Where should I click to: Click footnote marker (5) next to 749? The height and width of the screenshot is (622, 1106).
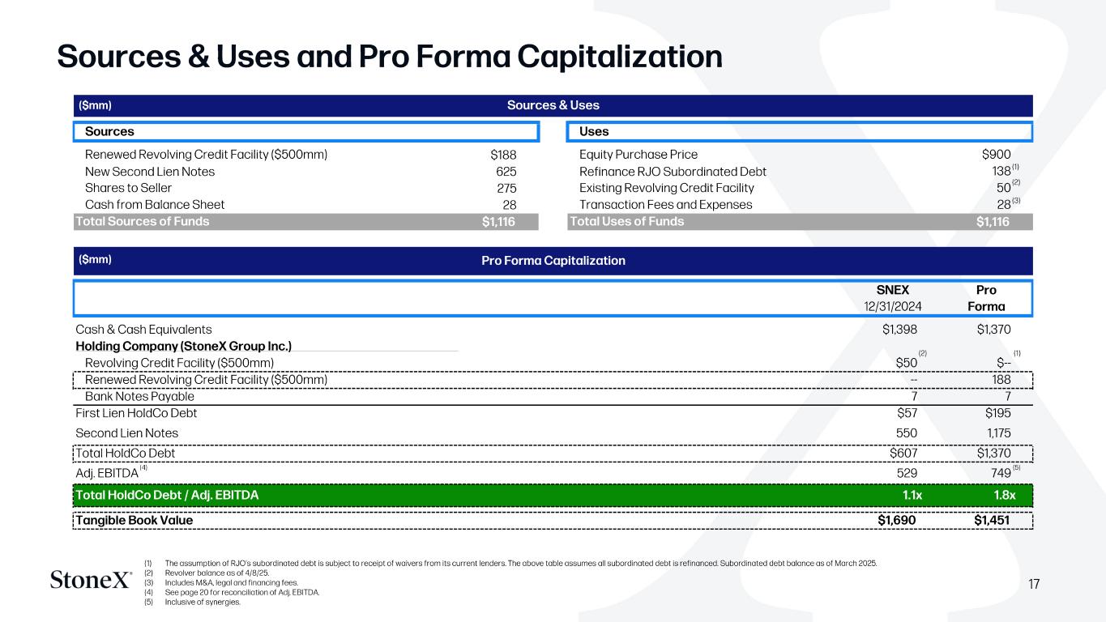point(1018,468)
